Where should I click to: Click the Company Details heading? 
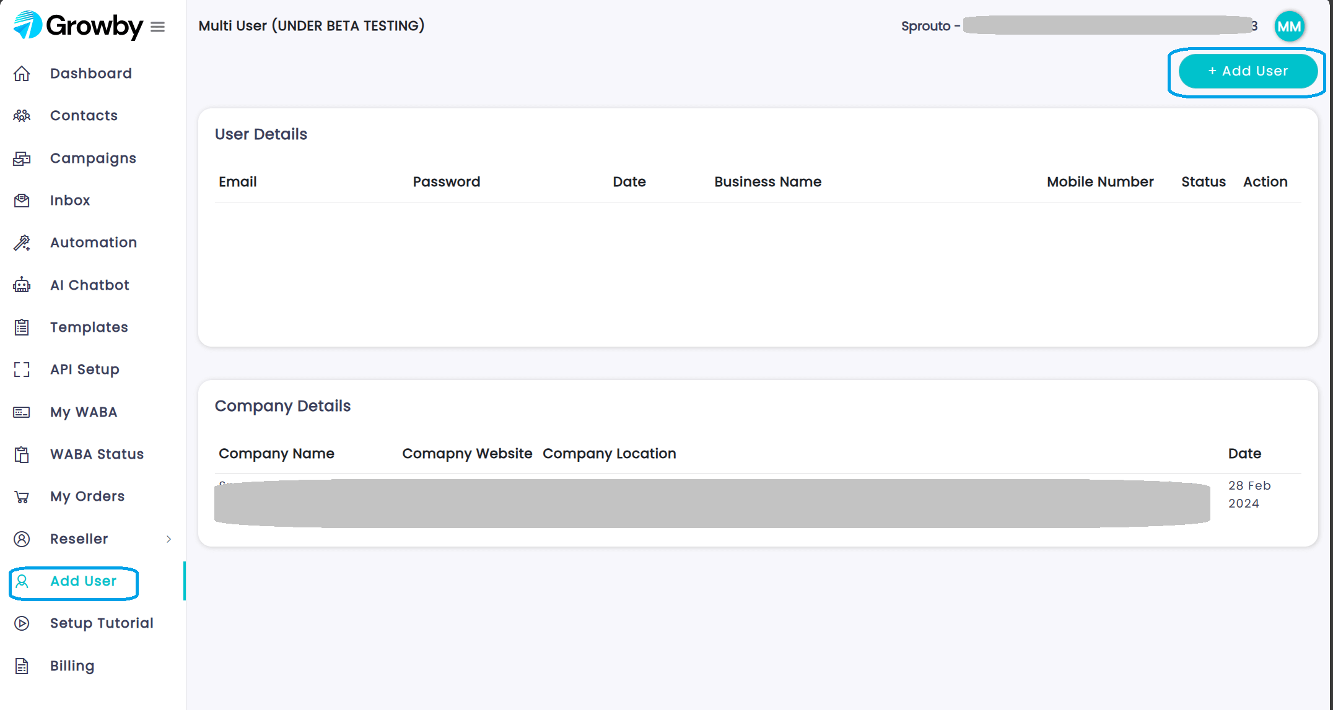(x=282, y=406)
